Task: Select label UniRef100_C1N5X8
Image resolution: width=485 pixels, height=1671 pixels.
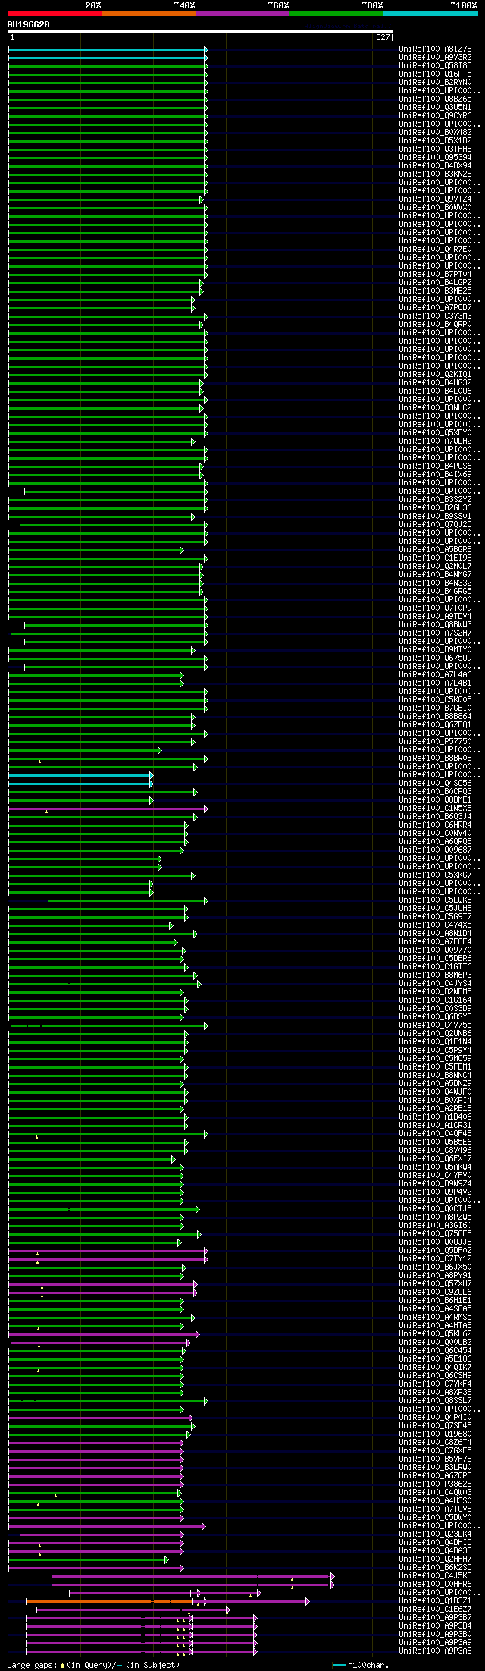Action: coord(435,808)
